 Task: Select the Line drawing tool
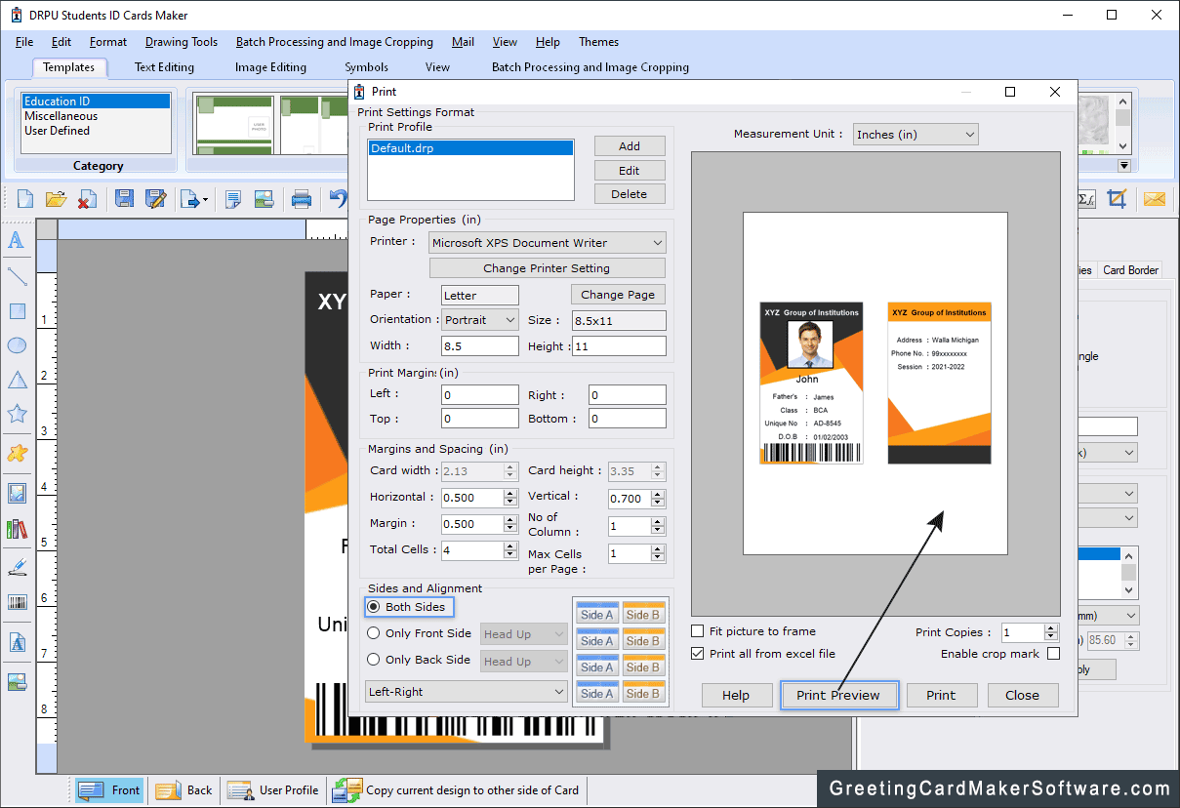pyautogui.click(x=17, y=276)
